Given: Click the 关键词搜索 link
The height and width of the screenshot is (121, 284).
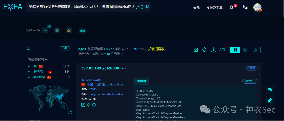Looking at the screenshot, I should [156, 49].
